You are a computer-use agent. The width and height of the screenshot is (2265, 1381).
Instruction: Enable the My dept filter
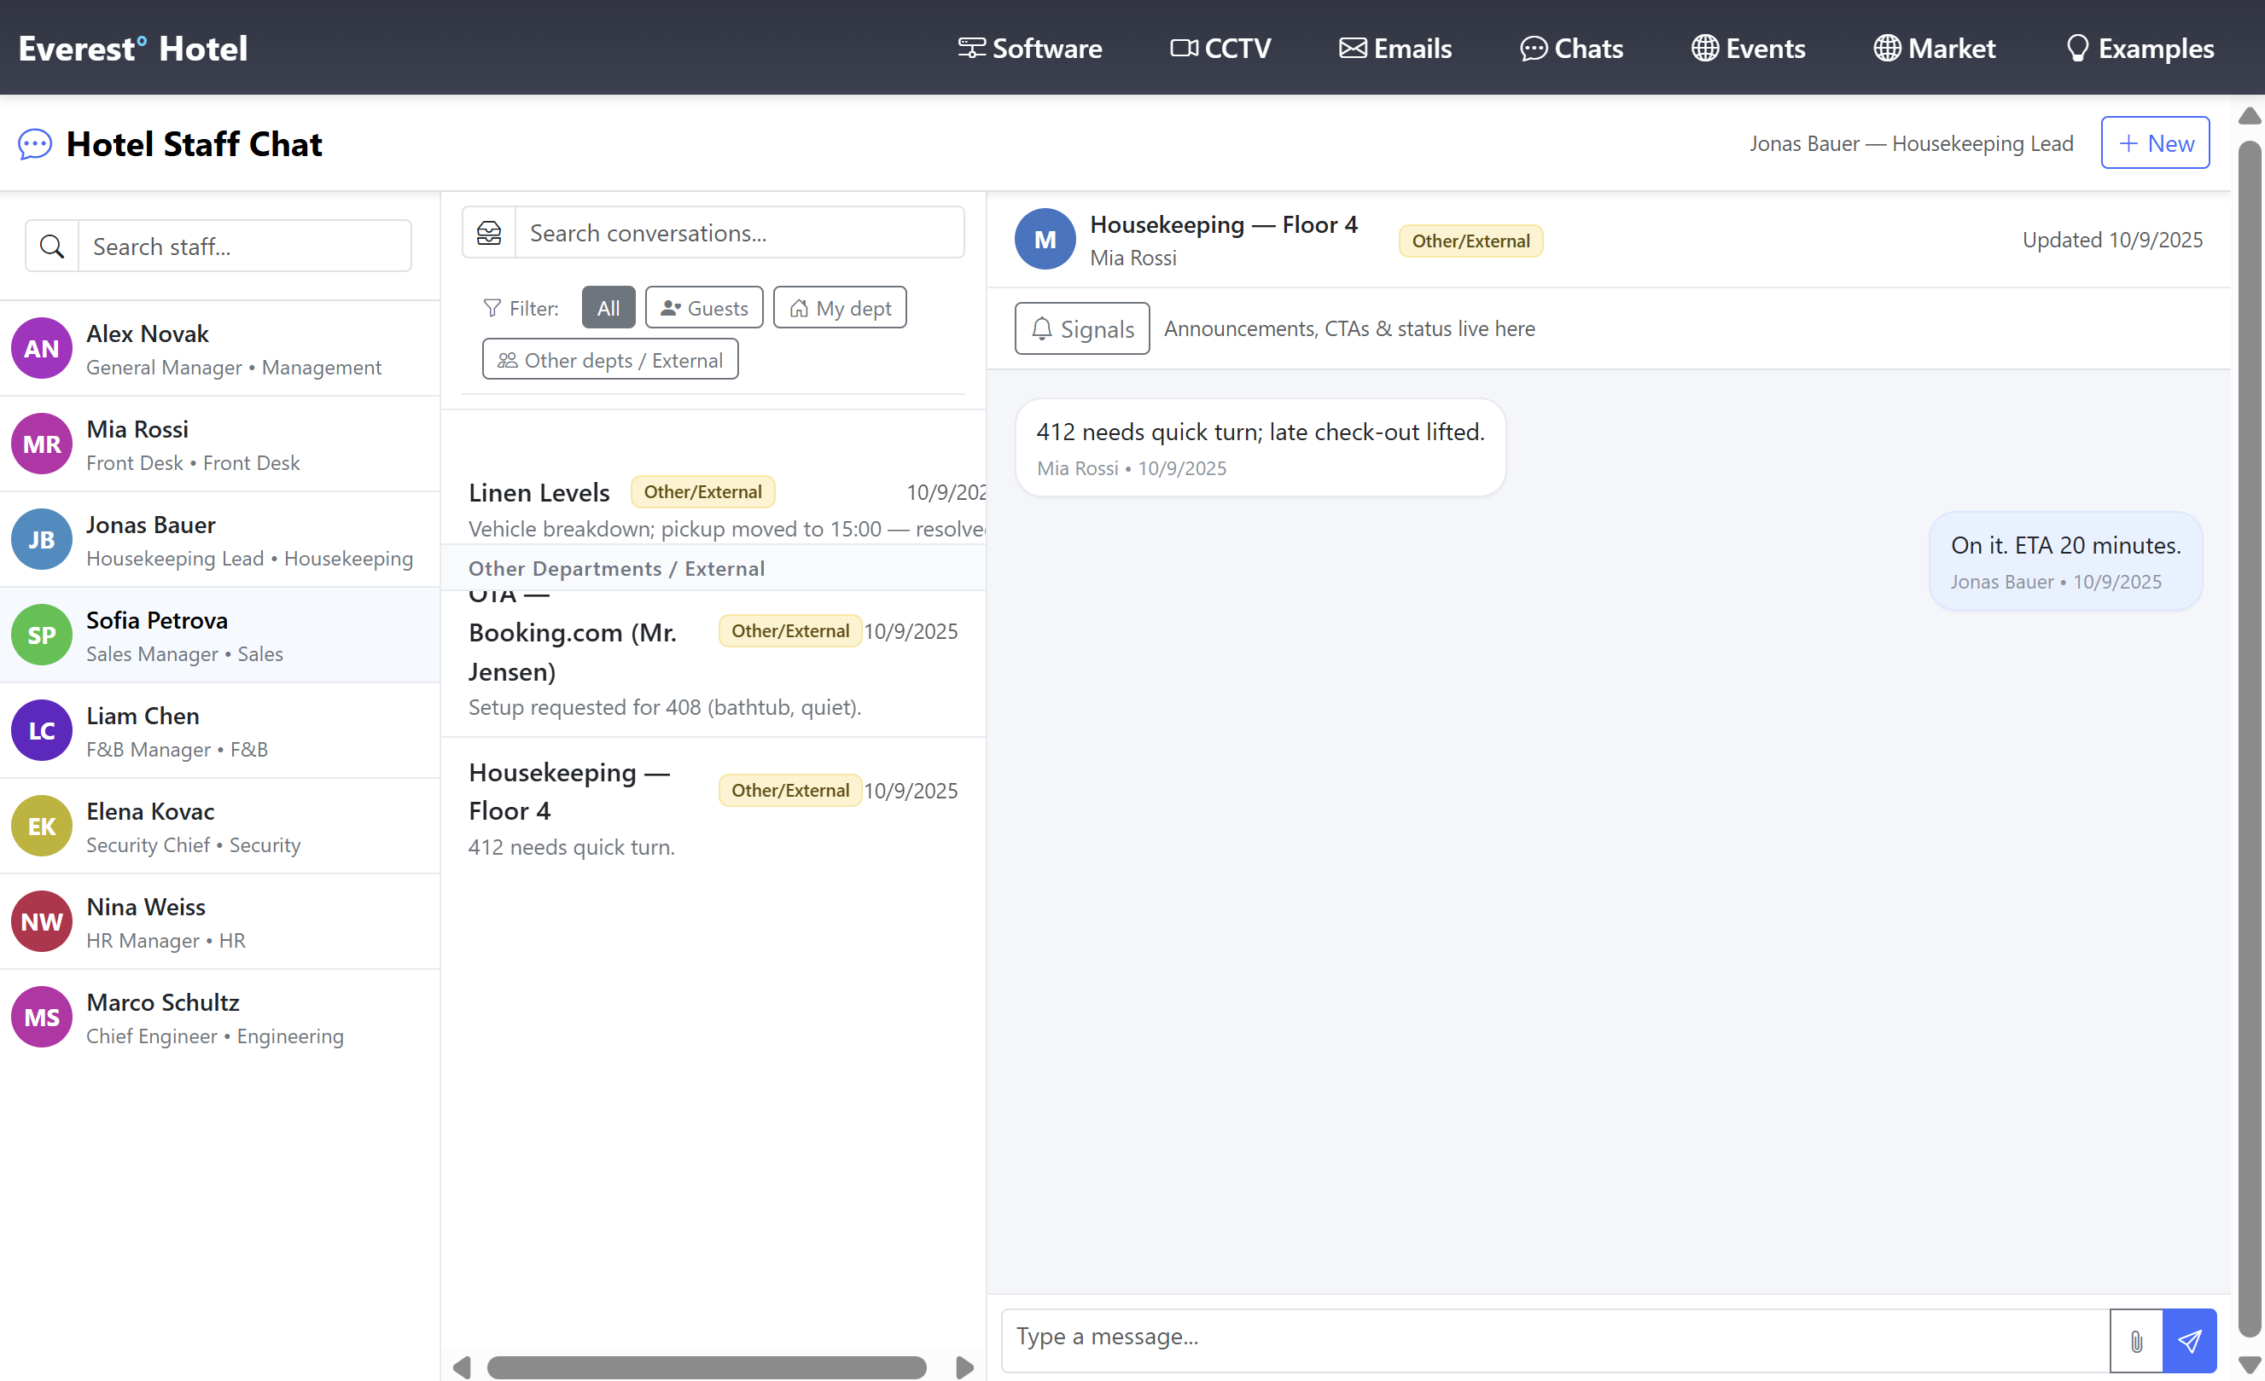839,308
